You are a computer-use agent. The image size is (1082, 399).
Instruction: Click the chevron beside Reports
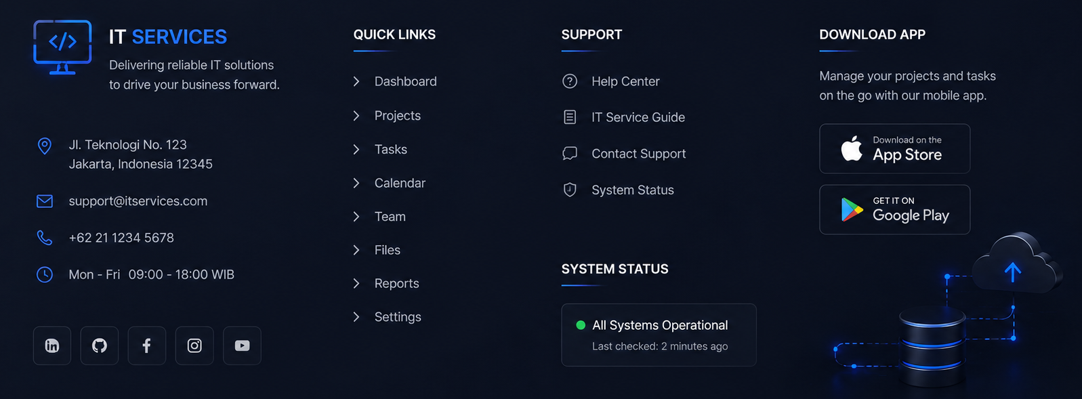tap(356, 283)
